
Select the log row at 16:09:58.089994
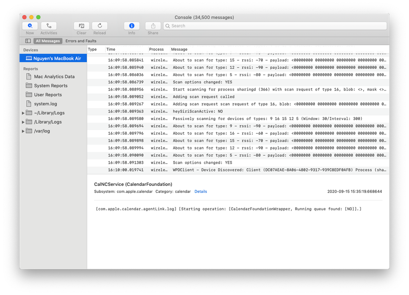tap(238, 148)
